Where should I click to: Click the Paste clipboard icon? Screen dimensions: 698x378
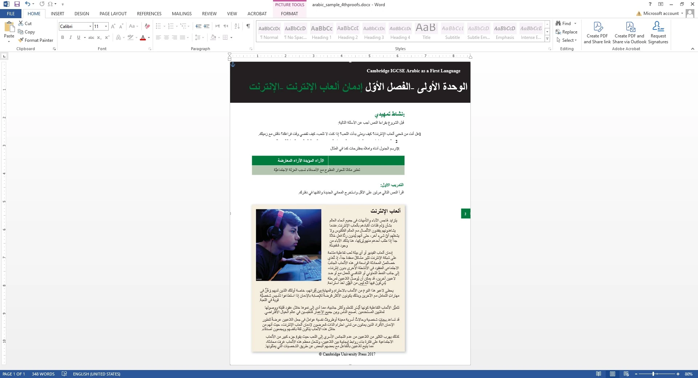[9, 28]
